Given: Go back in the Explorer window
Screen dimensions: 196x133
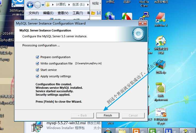Looking at the screenshot, I should pyautogui.click(x=30, y=5).
